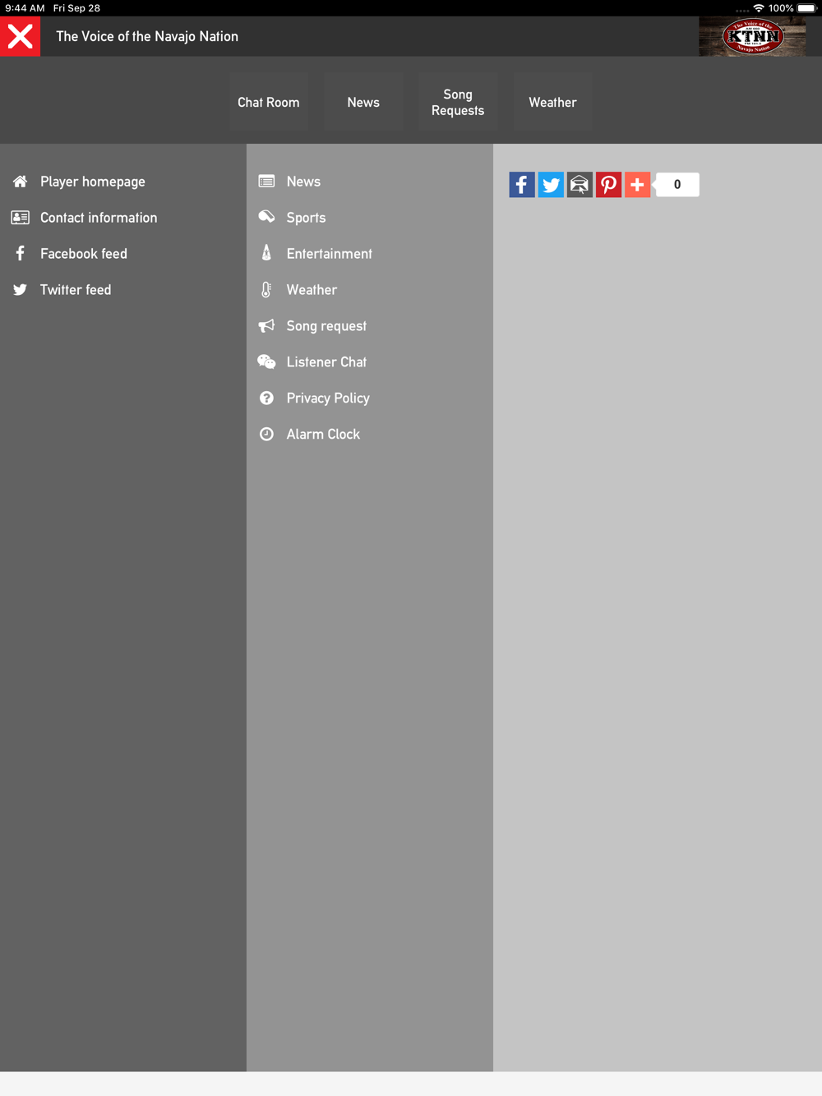Viewport: 822px width, 1096px height.
Task: Click the Contact information card icon
Action: 20,218
